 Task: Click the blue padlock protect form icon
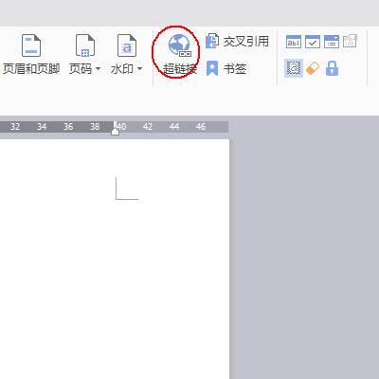click(332, 68)
